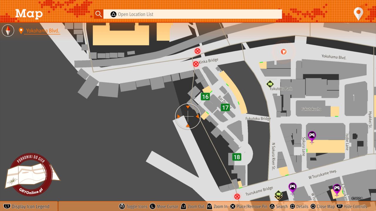Click the map crosshair cursor
The image size is (376, 211).
pyautogui.click(x=188, y=116)
